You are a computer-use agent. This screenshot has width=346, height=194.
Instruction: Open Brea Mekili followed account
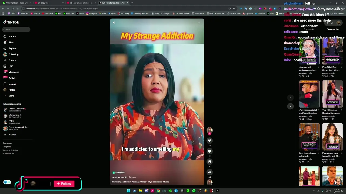click(16, 128)
